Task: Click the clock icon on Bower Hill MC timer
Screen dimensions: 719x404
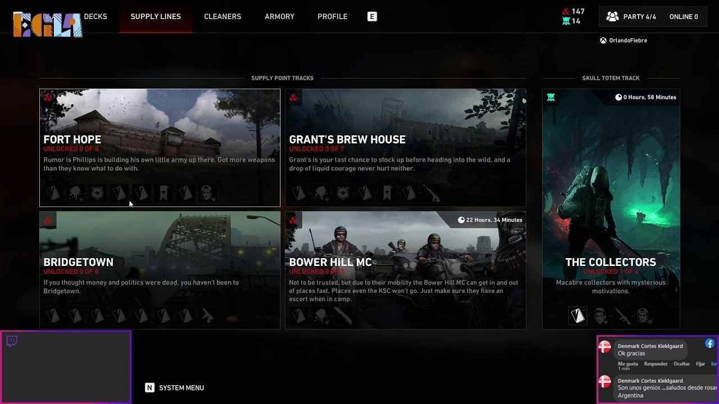Action: tap(461, 220)
